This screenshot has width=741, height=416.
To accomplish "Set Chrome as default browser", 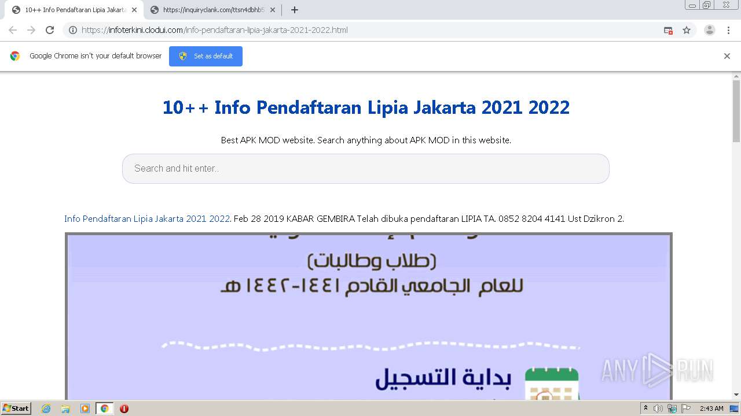I will pos(206,56).
